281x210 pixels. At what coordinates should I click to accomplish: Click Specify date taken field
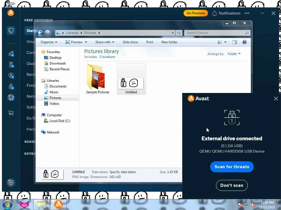pos(123,172)
